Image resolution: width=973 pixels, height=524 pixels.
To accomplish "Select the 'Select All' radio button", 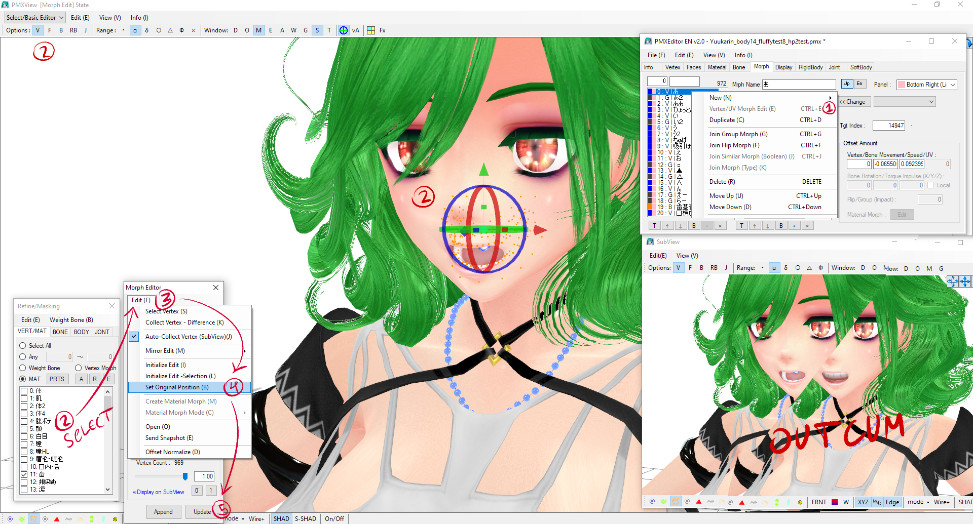I will tap(22, 346).
